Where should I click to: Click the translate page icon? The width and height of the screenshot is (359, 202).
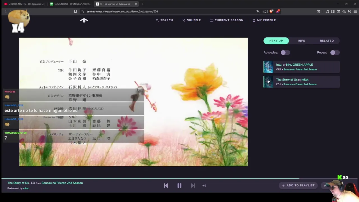point(258,12)
